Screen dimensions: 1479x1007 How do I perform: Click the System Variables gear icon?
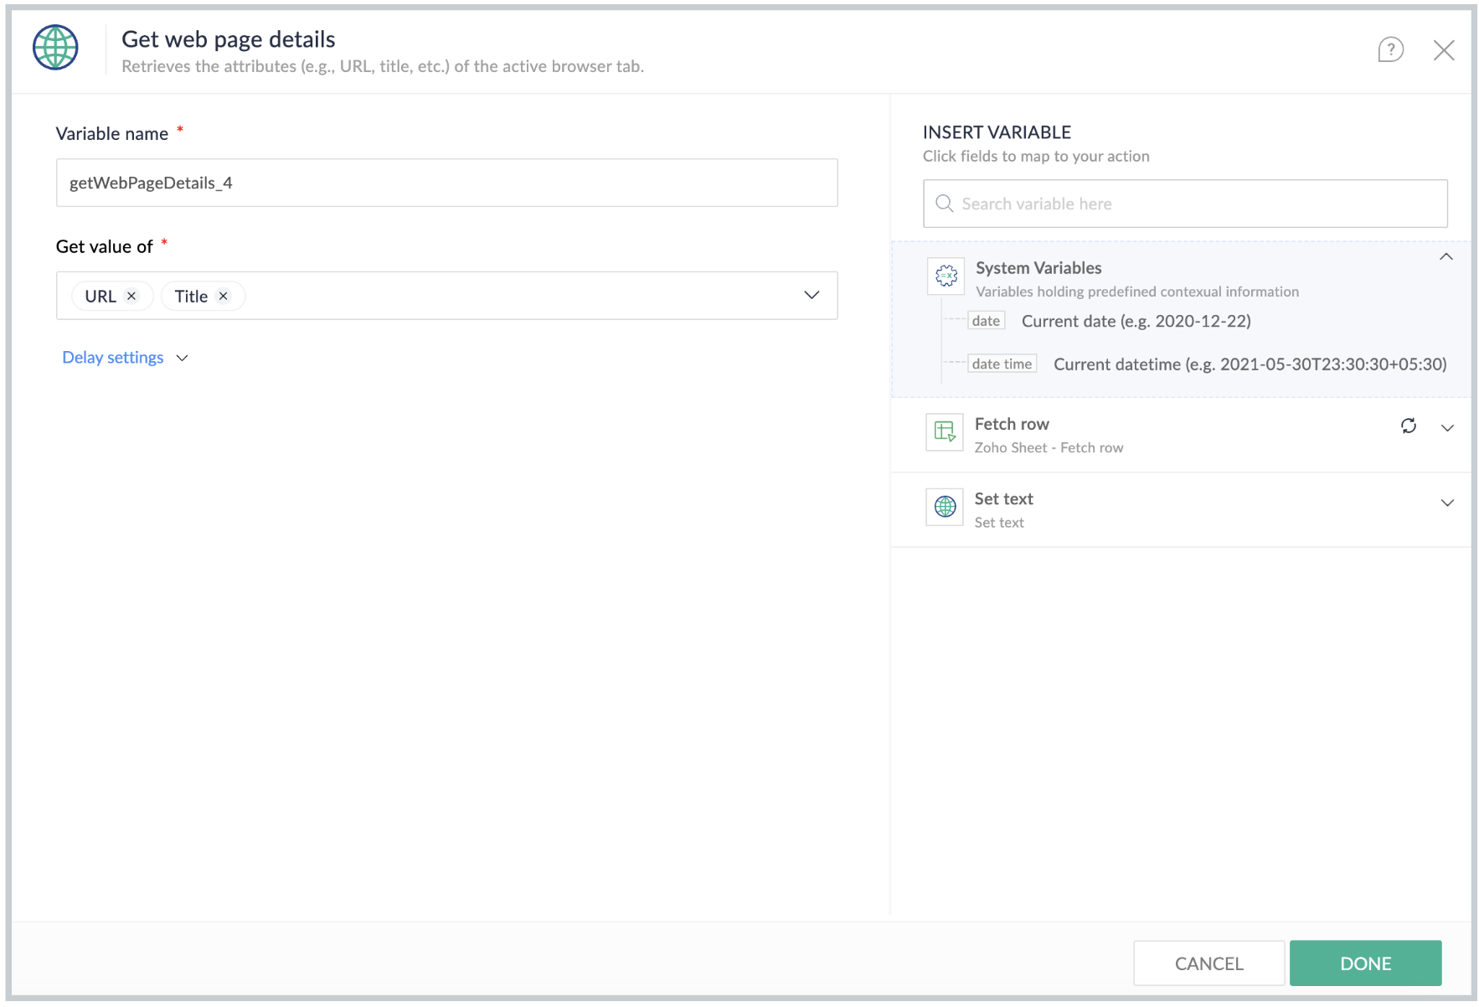[946, 276]
